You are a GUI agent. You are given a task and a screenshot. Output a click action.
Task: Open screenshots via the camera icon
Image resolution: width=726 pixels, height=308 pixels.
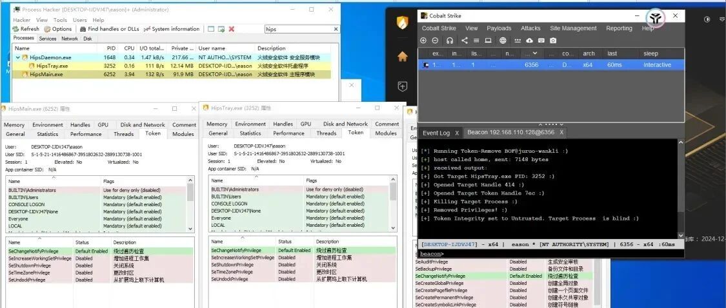point(553,41)
